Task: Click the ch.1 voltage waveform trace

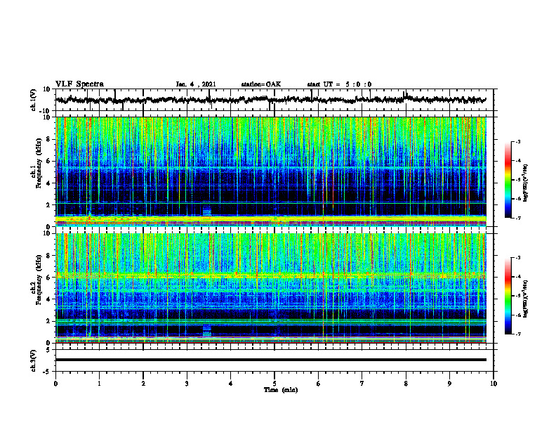Action: coord(270,100)
